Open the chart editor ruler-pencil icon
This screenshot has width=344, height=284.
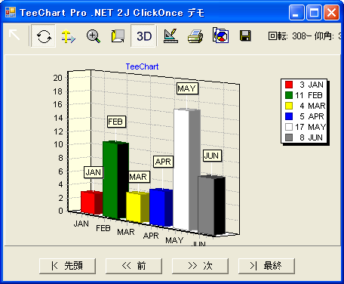[x=170, y=36]
